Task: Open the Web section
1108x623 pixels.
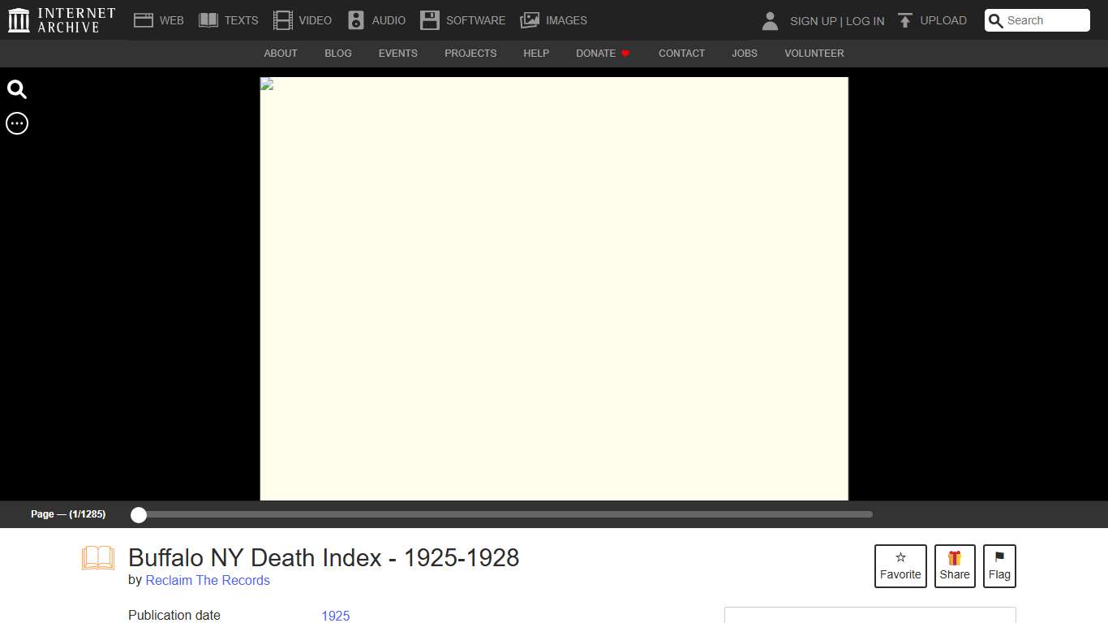Action: pos(159,19)
